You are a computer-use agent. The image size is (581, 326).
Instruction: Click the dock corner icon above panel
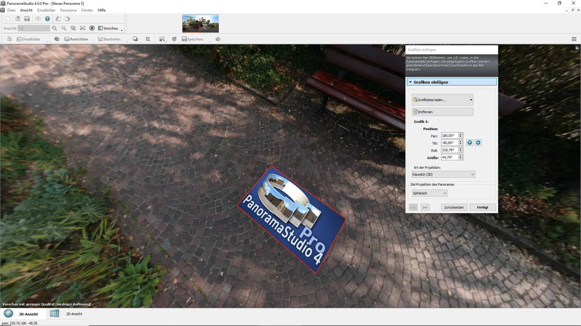pos(577,48)
